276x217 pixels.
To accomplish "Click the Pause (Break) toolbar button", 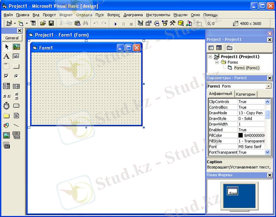I will (x=124, y=24).
